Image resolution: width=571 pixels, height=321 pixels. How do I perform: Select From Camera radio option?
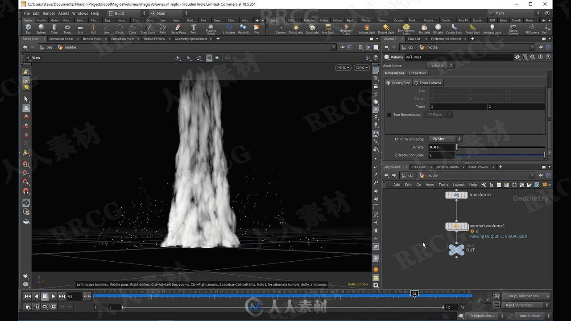tap(427, 82)
